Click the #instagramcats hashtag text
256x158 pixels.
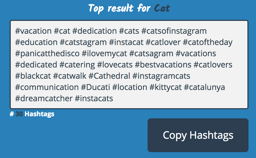(x=161, y=76)
